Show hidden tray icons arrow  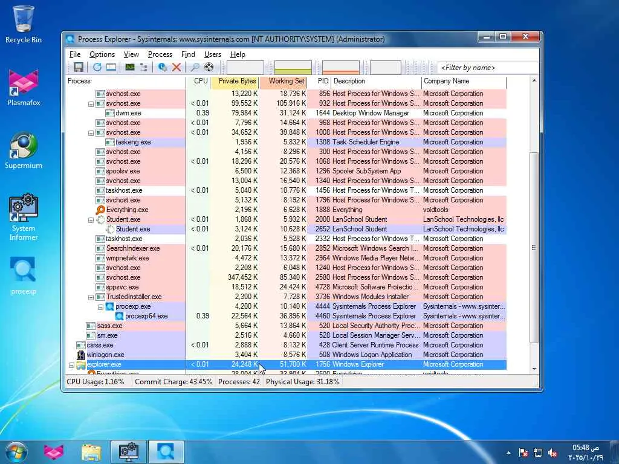[x=508, y=453]
